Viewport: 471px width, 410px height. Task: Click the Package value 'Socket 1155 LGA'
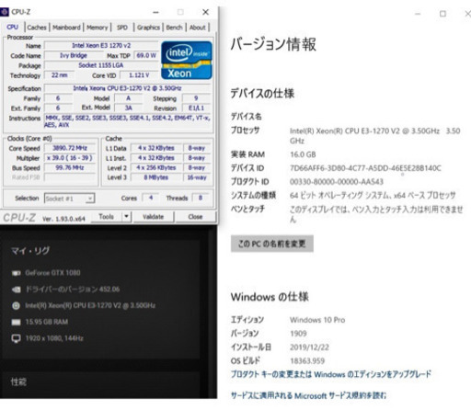point(101,65)
